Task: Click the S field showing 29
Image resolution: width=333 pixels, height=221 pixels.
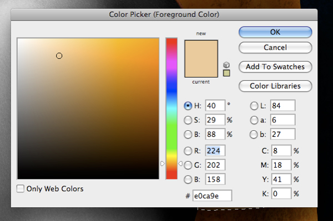Action: click(215, 120)
